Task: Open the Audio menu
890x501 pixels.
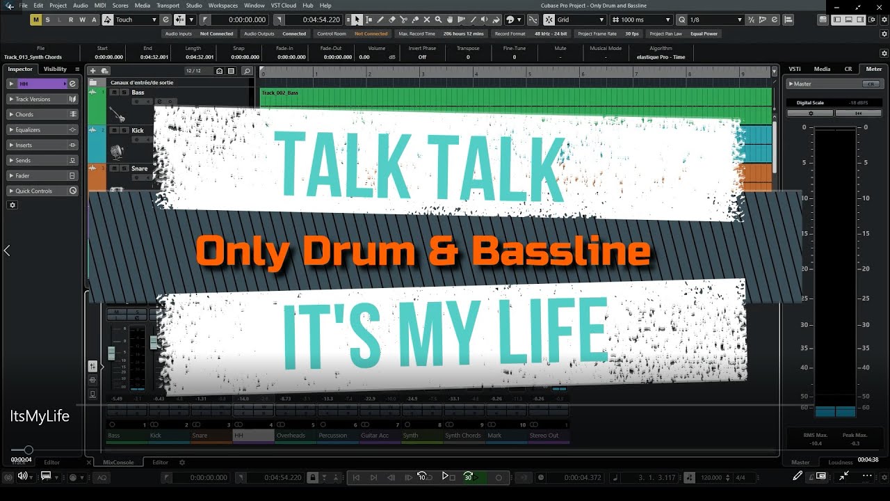Action: (81, 6)
